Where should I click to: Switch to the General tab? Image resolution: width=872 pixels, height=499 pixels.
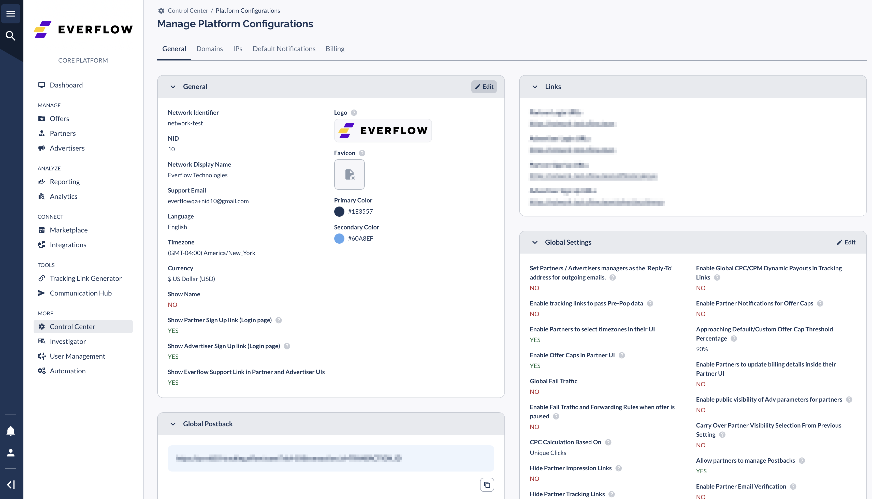click(174, 49)
